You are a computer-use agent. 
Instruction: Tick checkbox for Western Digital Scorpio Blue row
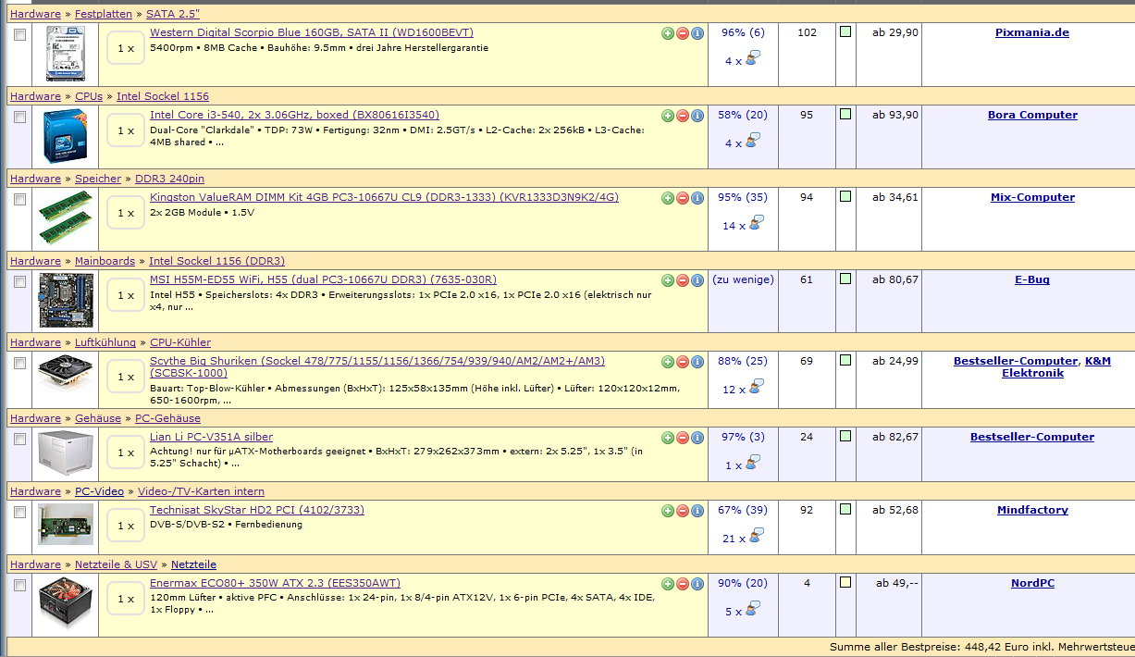pos(20,34)
